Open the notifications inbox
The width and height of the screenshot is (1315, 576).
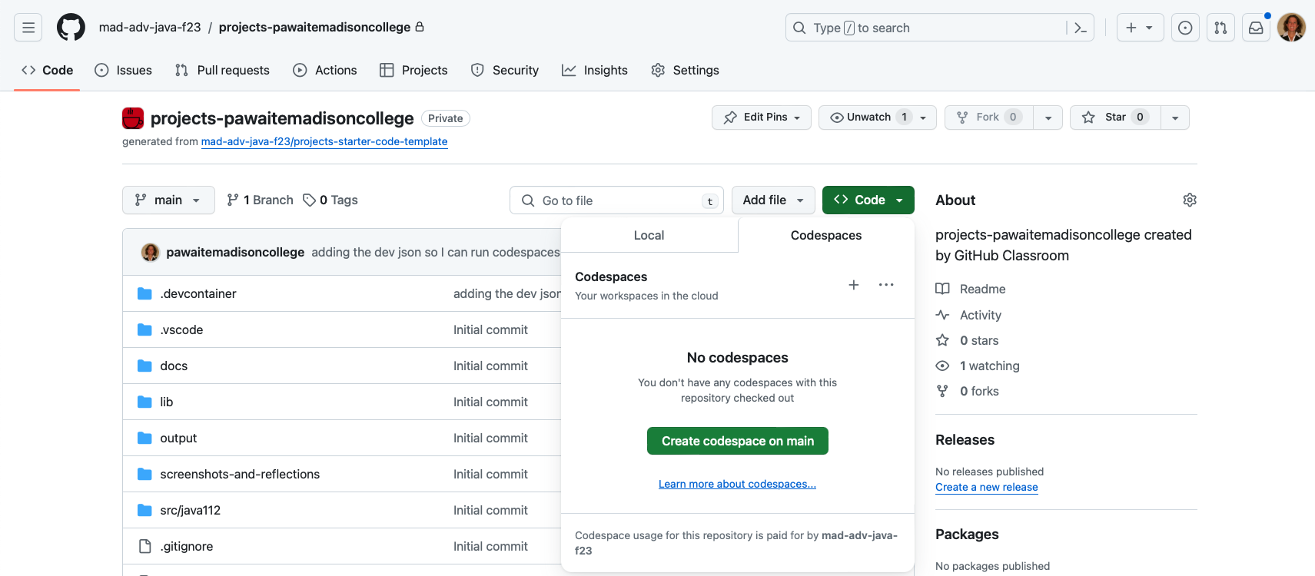1256,28
